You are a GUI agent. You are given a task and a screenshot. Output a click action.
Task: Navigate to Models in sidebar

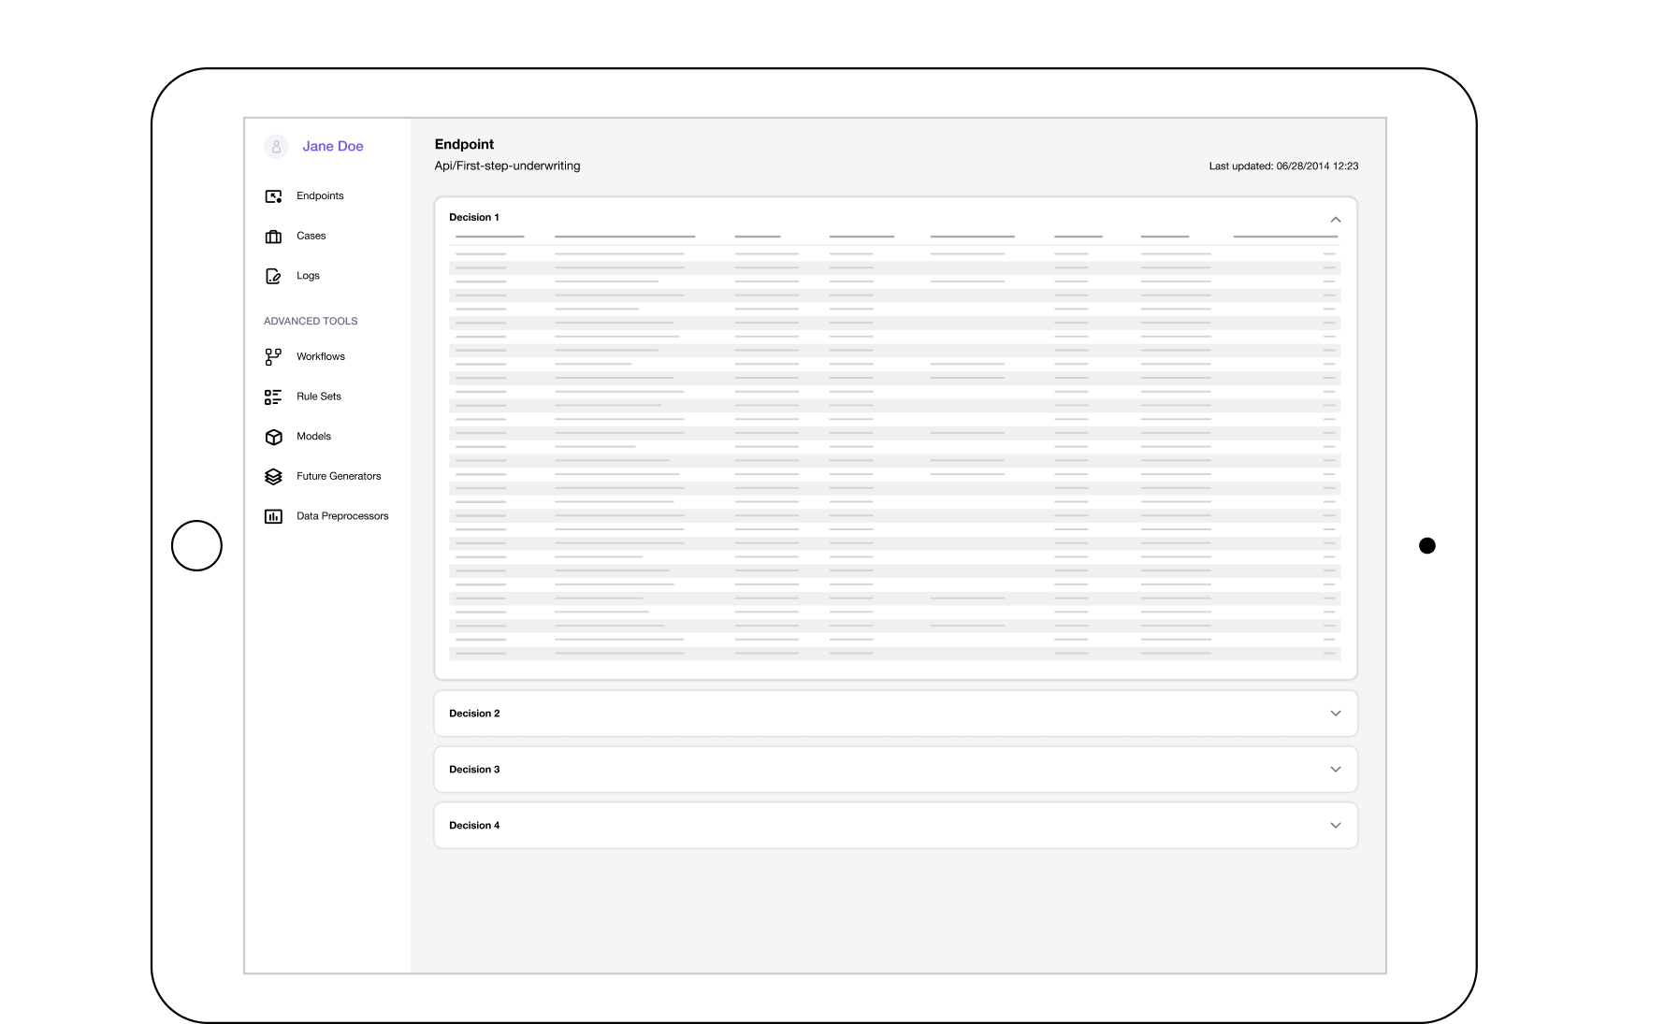tap(313, 437)
